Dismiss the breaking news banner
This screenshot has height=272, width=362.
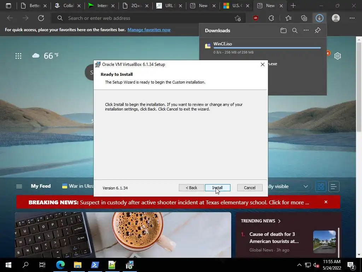click(326, 202)
